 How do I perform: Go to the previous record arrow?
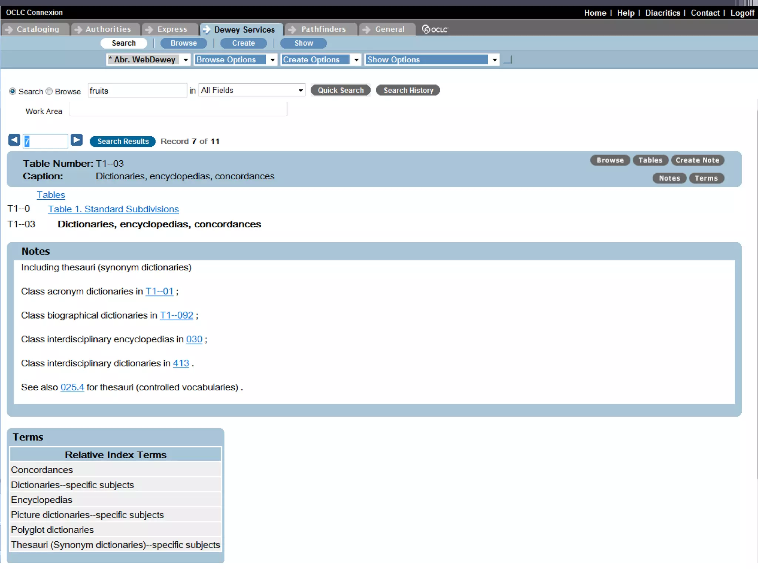(14, 140)
